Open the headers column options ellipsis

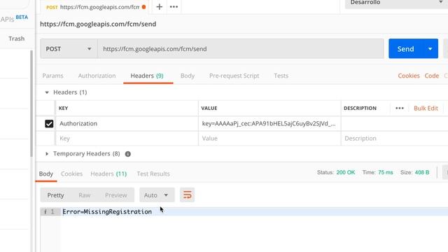click(400, 108)
